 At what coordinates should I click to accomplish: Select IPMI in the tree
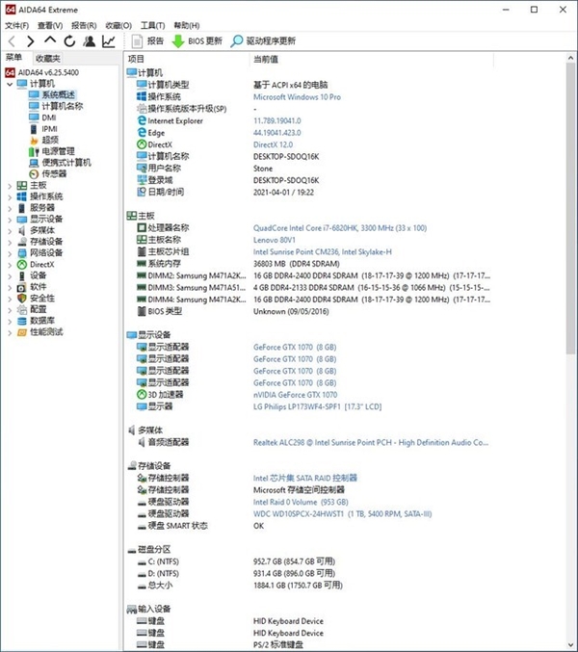click(49, 129)
